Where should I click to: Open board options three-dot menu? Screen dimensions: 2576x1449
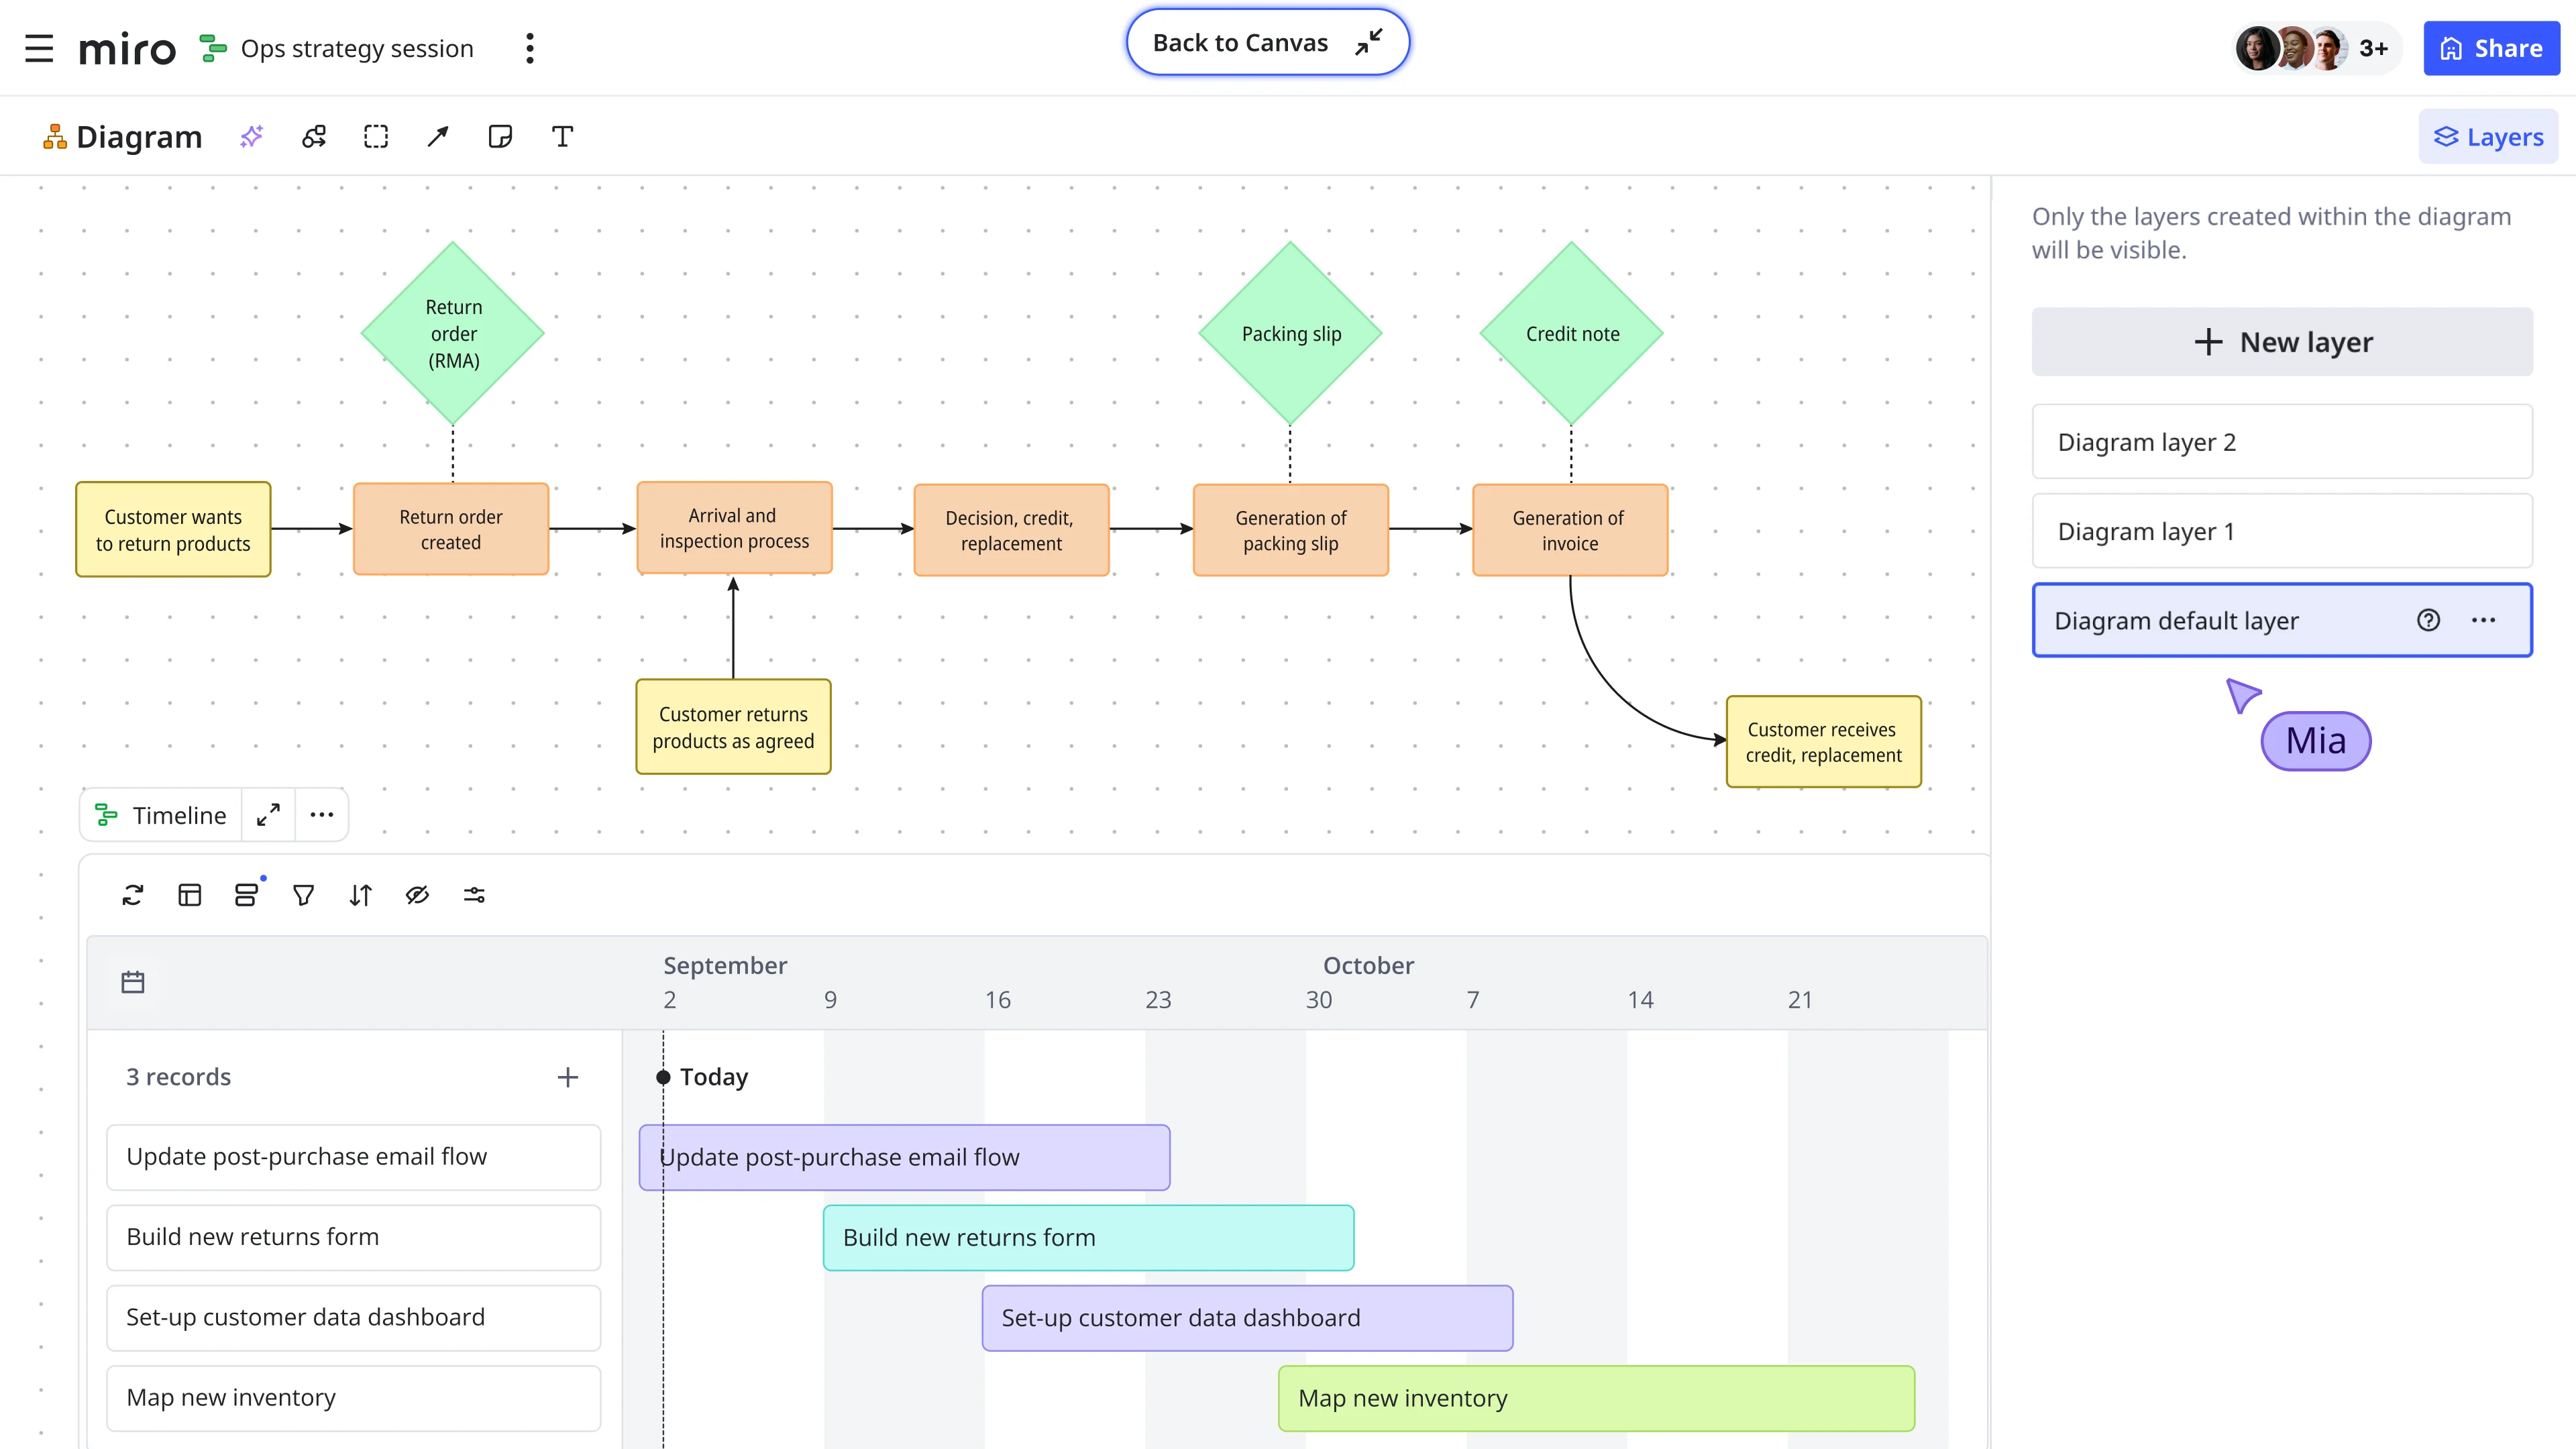pyautogui.click(x=530, y=48)
